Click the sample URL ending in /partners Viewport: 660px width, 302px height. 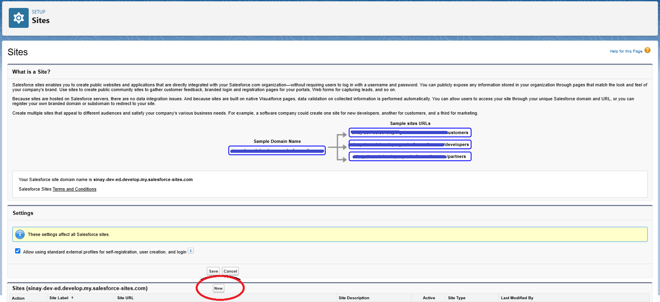(x=410, y=156)
